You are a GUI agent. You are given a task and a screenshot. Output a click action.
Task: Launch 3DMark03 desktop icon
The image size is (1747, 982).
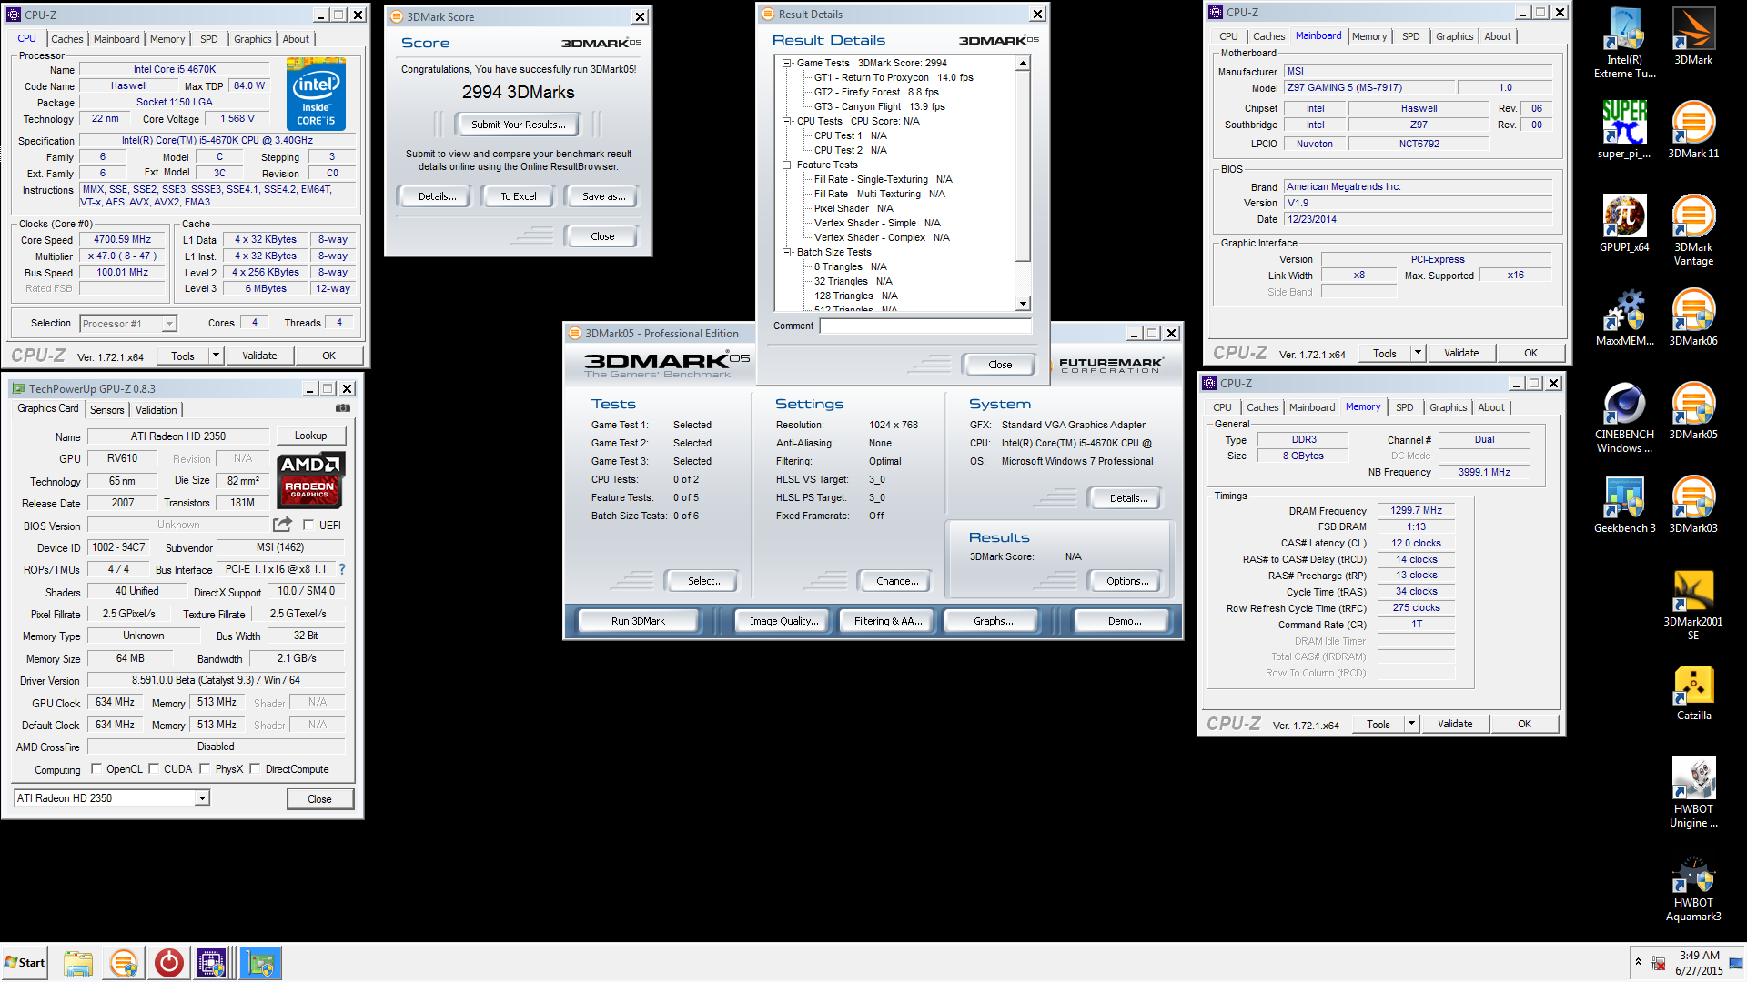pos(1693,505)
